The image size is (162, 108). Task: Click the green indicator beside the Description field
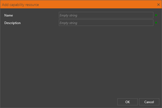[x=156, y=23]
